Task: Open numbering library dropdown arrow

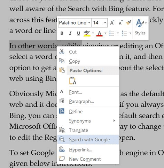Action: pos(130,33)
